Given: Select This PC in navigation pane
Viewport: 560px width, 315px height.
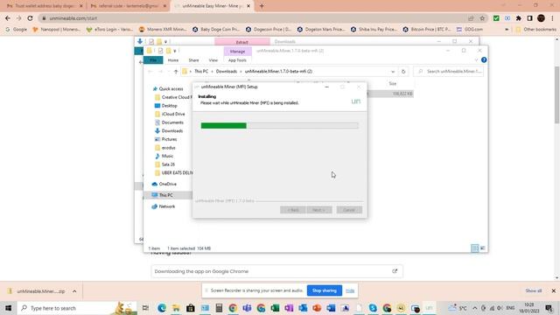Looking at the screenshot, I should (x=165, y=195).
